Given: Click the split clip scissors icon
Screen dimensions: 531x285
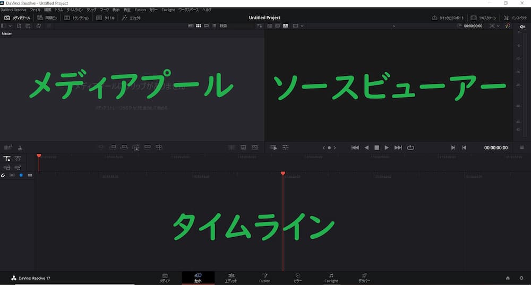Looking at the screenshot, I should [x=20, y=148].
